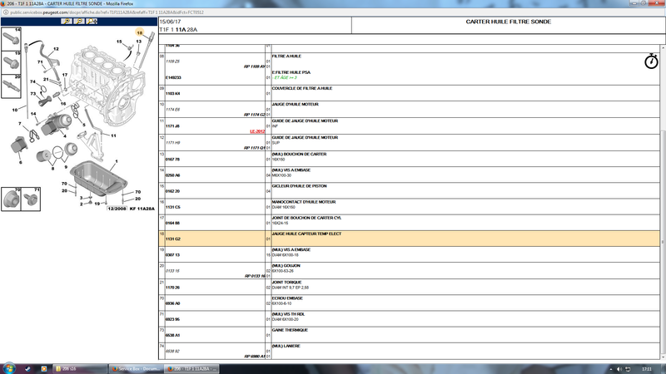Viewport: 666px width, 374px height.
Task: Click the FILTRE A HUILE description
Action: (286, 56)
